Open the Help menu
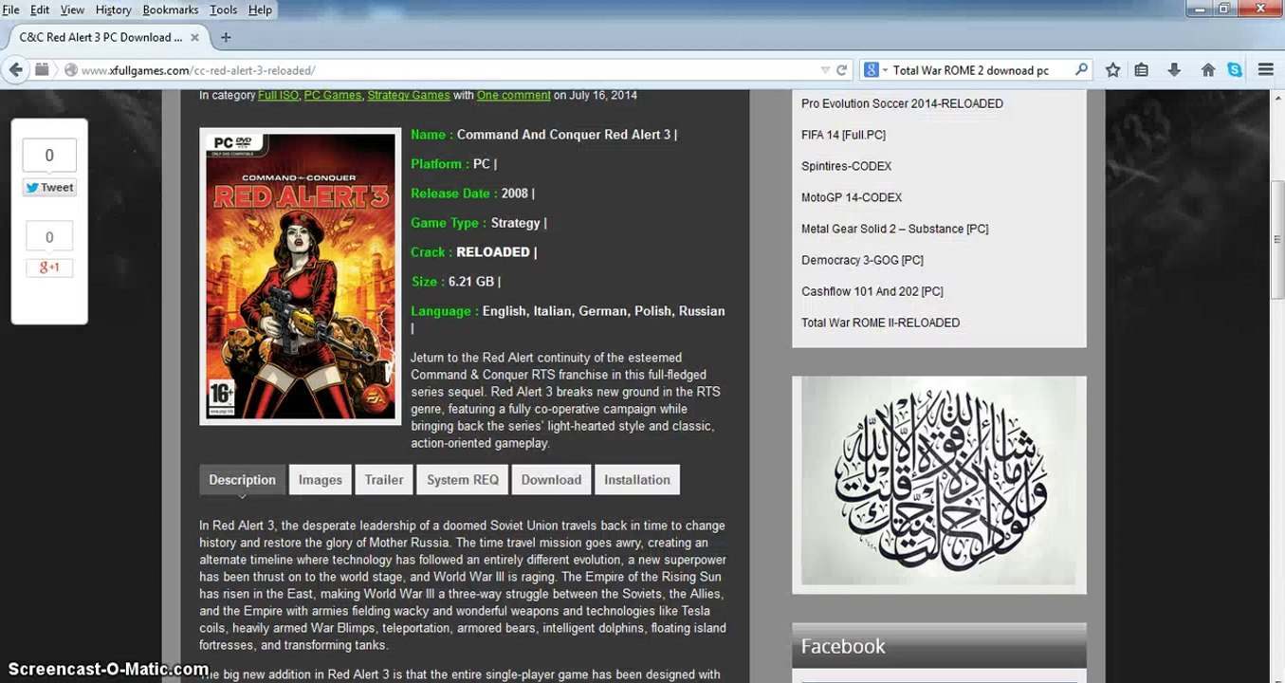This screenshot has width=1285, height=683. [x=260, y=9]
